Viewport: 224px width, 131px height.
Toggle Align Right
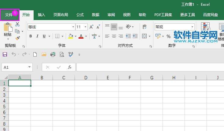(121, 36)
